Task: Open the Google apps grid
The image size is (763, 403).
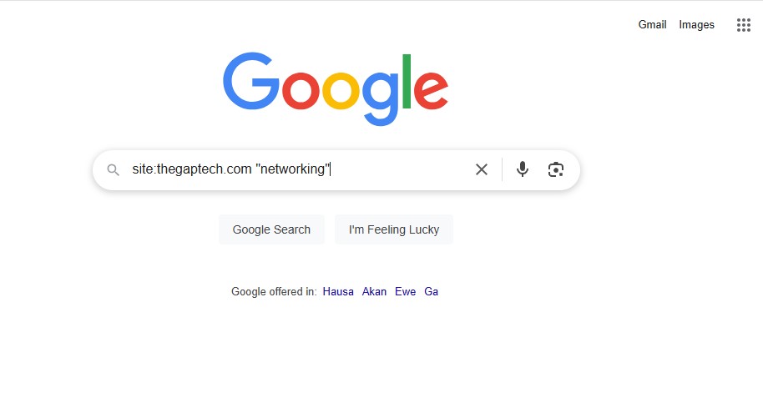Action: tap(744, 25)
